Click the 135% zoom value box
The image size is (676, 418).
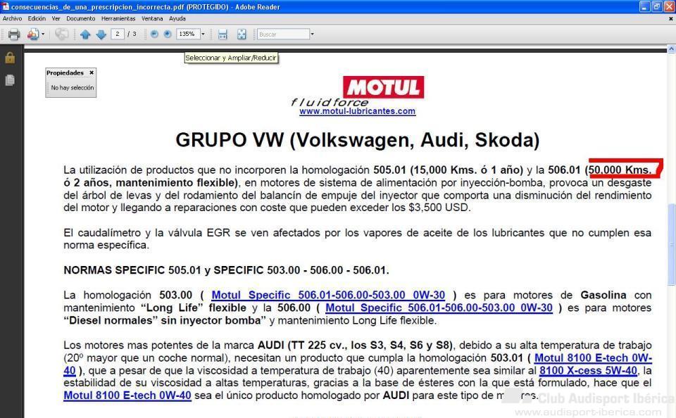tap(188, 34)
